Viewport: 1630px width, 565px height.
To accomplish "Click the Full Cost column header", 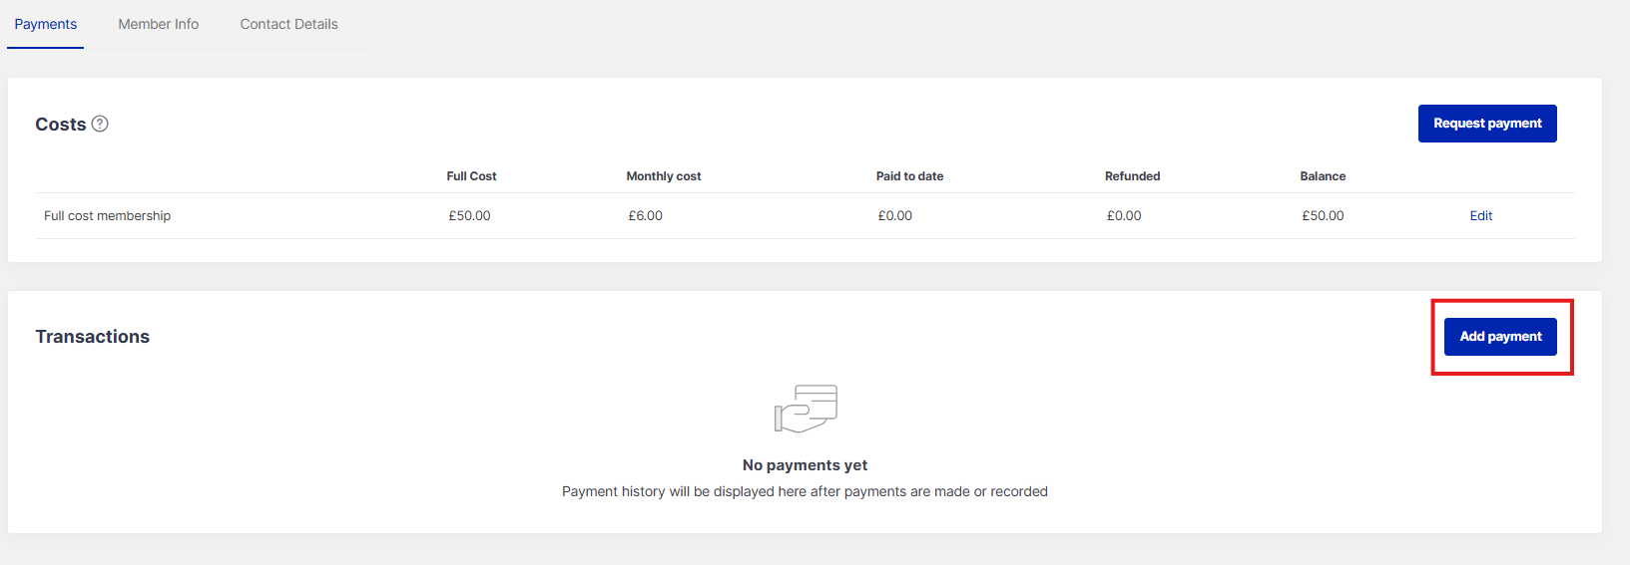I will tap(471, 176).
